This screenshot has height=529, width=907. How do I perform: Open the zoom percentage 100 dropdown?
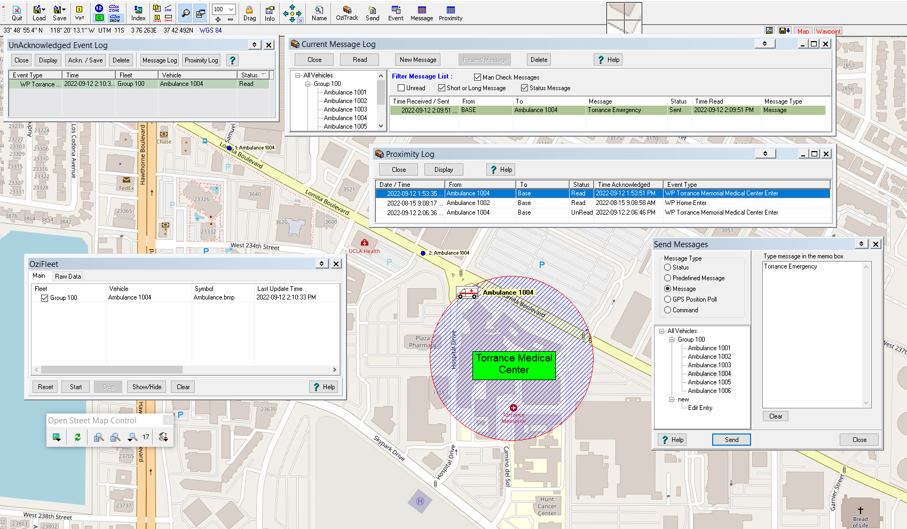point(231,9)
